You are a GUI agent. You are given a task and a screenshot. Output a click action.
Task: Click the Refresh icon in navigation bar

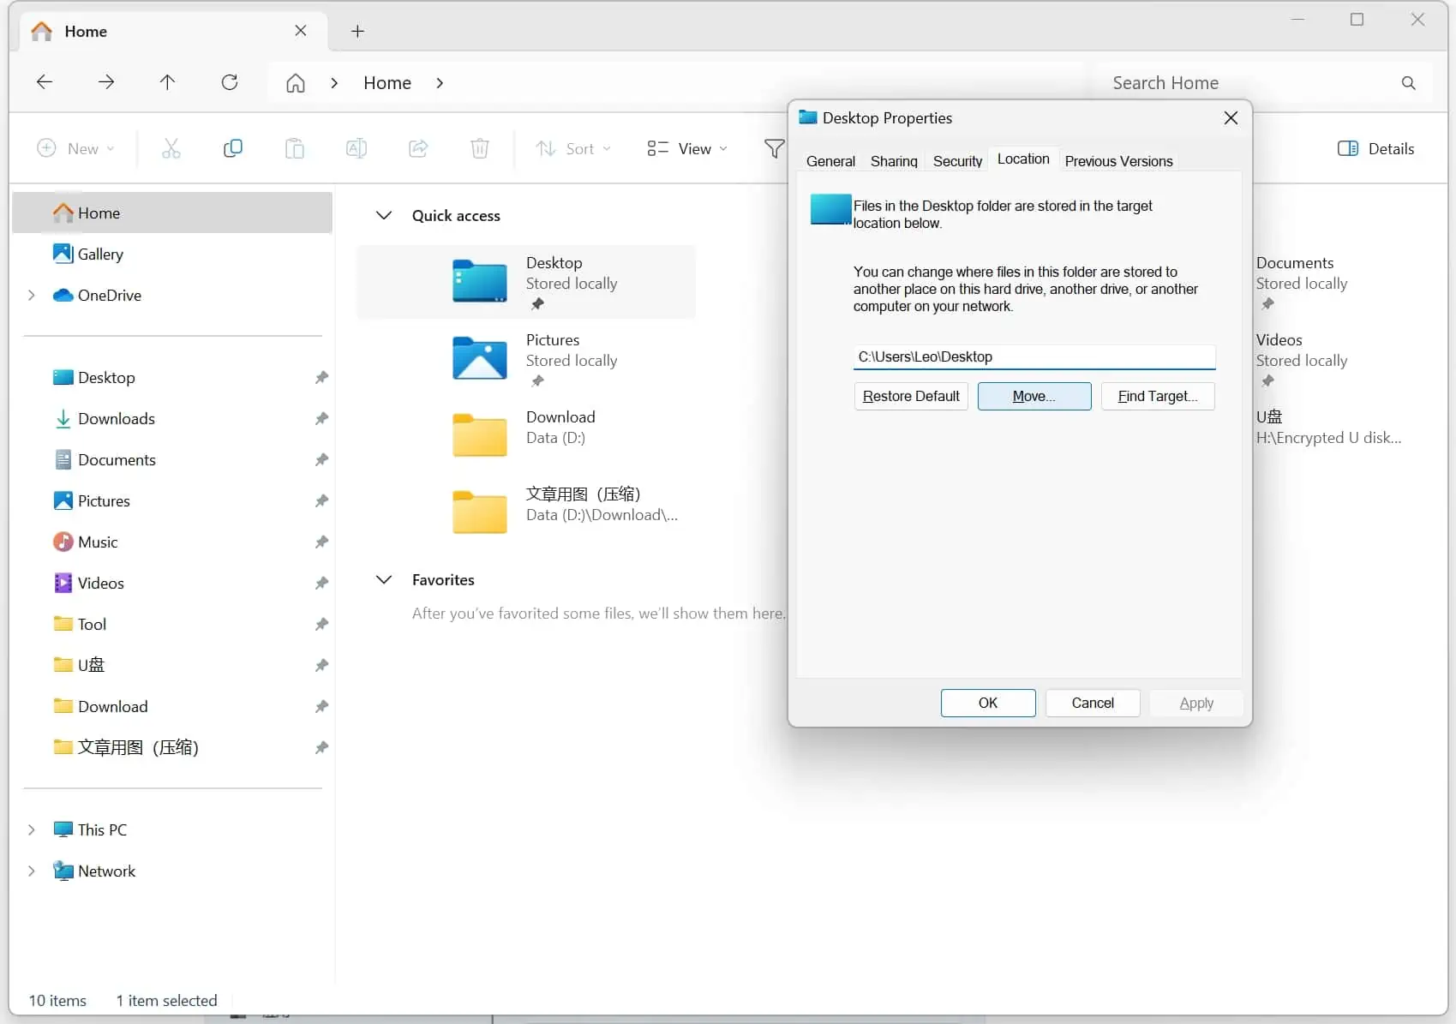pos(230,82)
